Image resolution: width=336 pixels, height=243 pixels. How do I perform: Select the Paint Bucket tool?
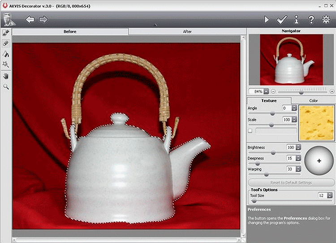click(x=6, y=54)
